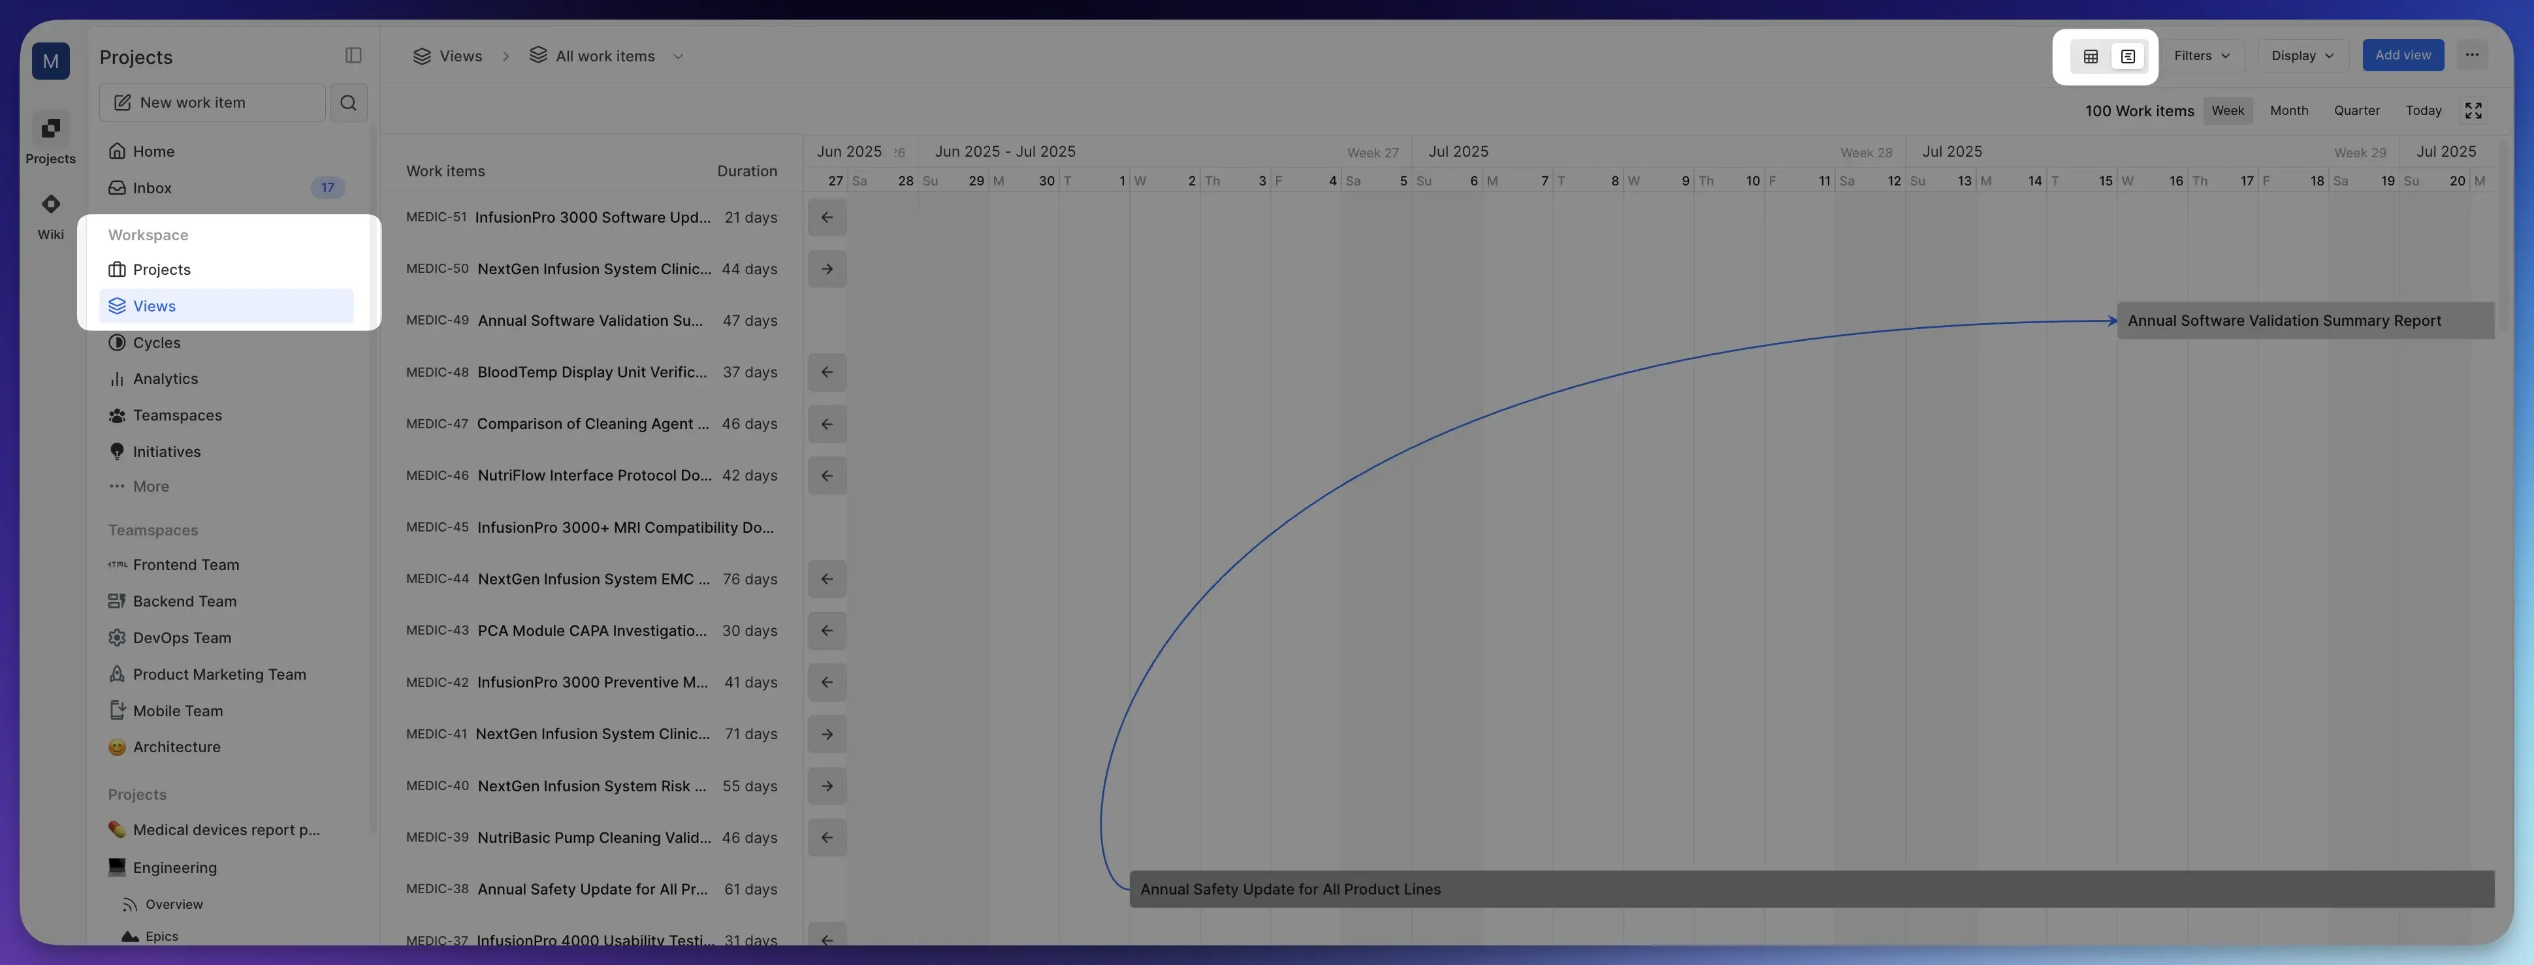
Task: Expand the timeline with the fullscreen icon
Action: point(2473,110)
